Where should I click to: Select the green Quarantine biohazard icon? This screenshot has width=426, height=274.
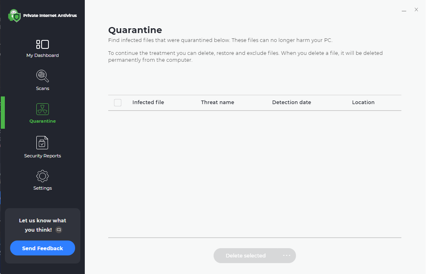[42, 109]
